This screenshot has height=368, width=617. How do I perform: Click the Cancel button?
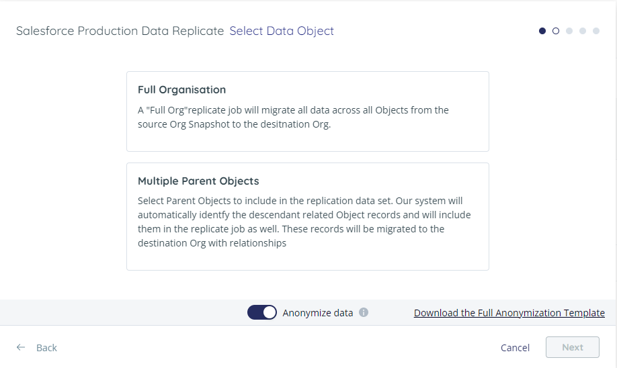click(x=515, y=348)
